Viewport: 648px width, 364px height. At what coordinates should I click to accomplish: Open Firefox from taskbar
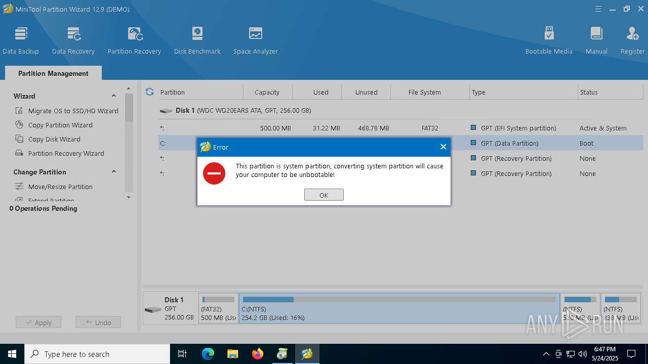point(257,354)
